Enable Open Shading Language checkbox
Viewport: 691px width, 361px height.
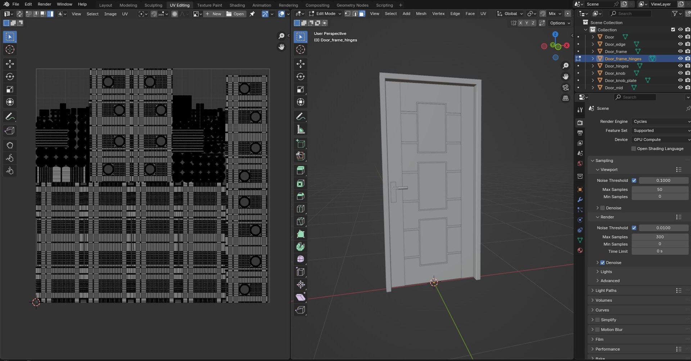pos(633,149)
